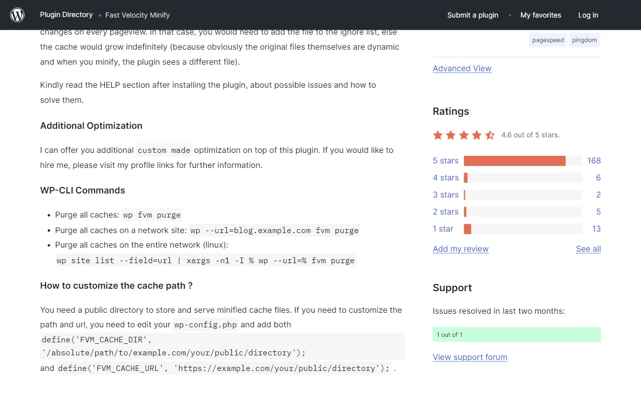The width and height of the screenshot is (641, 401).
Task: Click Log in in header
Action: pyautogui.click(x=588, y=15)
